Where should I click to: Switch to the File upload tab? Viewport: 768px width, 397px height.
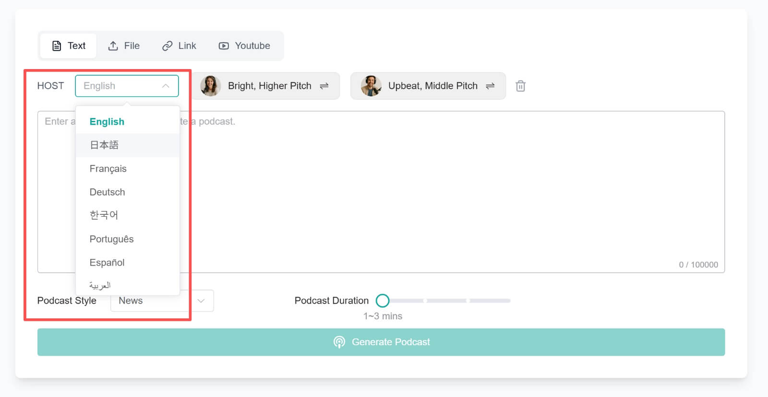[124, 46]
